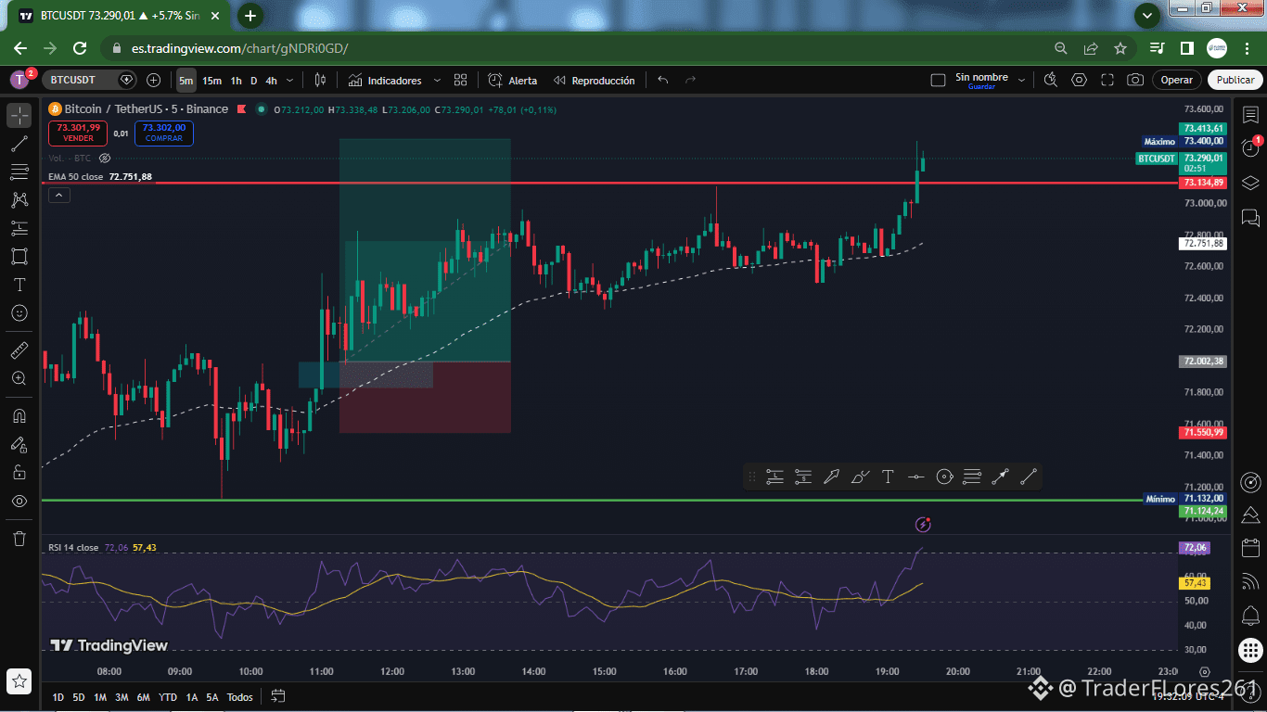Open the notifications bell panel
The height and width of the screenshot is (712, 1267).
click(1250, 614)
